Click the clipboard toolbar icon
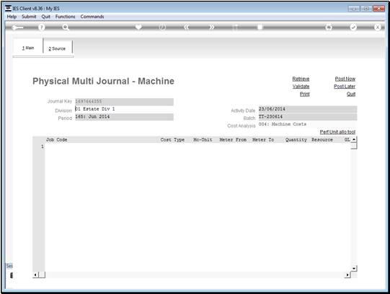Viewport: 390px width, 294px height. pyautogui.click(x=260, y=27)
